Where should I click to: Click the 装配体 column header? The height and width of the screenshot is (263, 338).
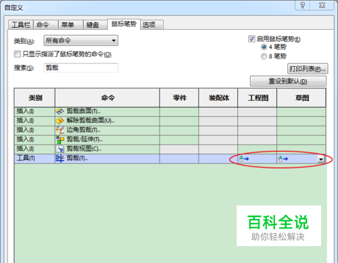pyautogui.click(x=218, y=98)
